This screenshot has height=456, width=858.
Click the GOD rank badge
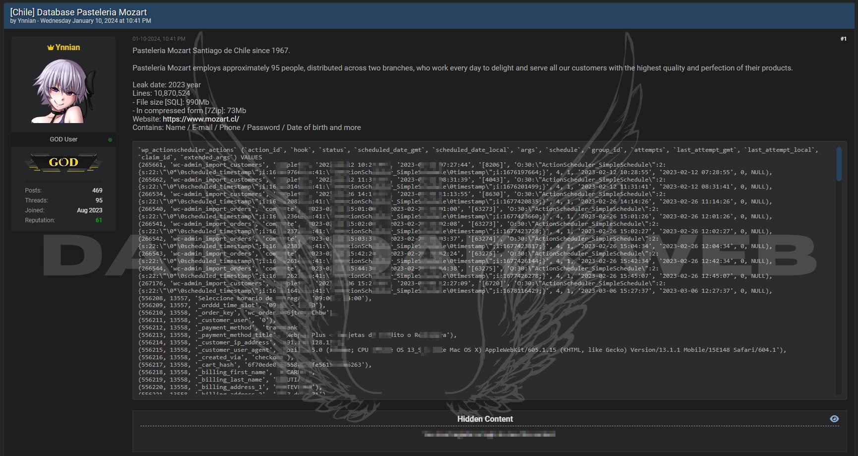63,162
